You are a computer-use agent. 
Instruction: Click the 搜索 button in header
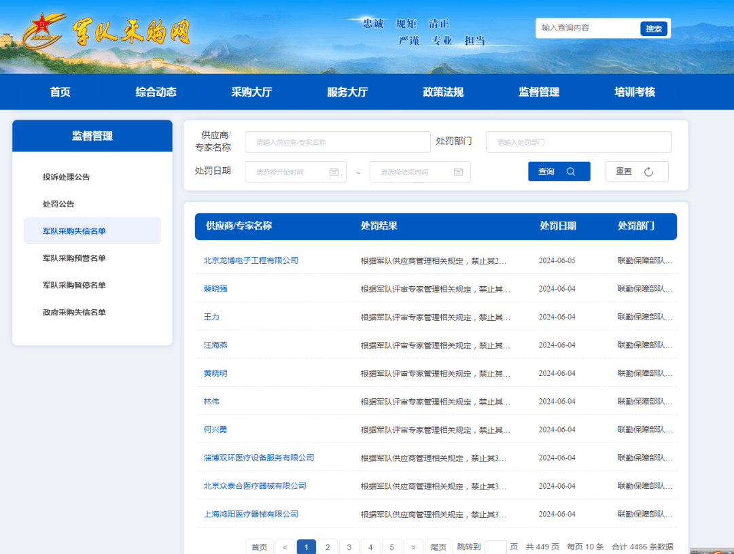[x=654, y=29]
